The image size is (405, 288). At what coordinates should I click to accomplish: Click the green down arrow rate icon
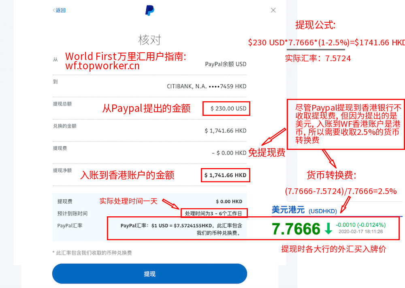(x=328, y=228)
